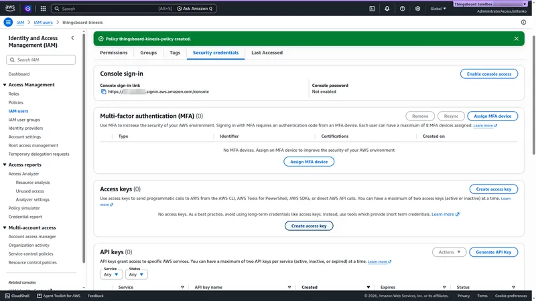Switch to the Permissions tab

pyautogui.click(x=113, y=53)
